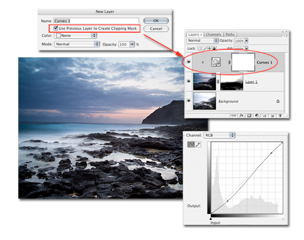Click the Delete layer trash icon
Viewport: 304px width, 240px height.
pyautogui.click(x=280, y=115)
